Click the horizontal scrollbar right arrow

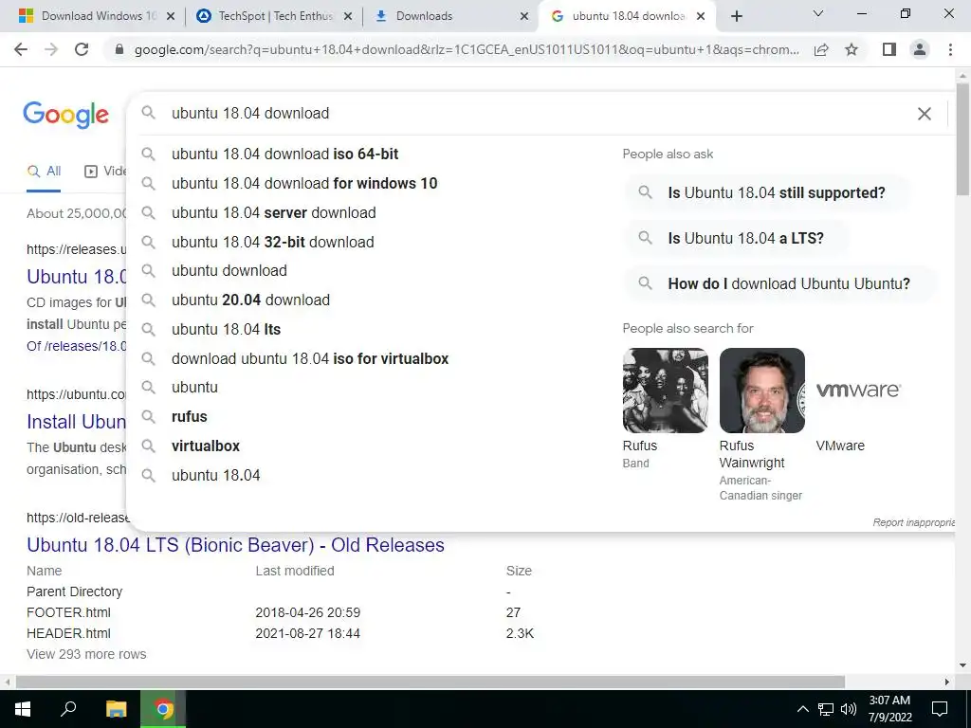click(946, 682)
